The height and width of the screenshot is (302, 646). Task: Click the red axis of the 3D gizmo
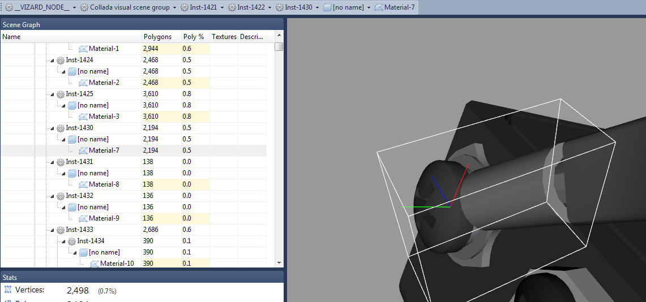(x=459, y=185)
